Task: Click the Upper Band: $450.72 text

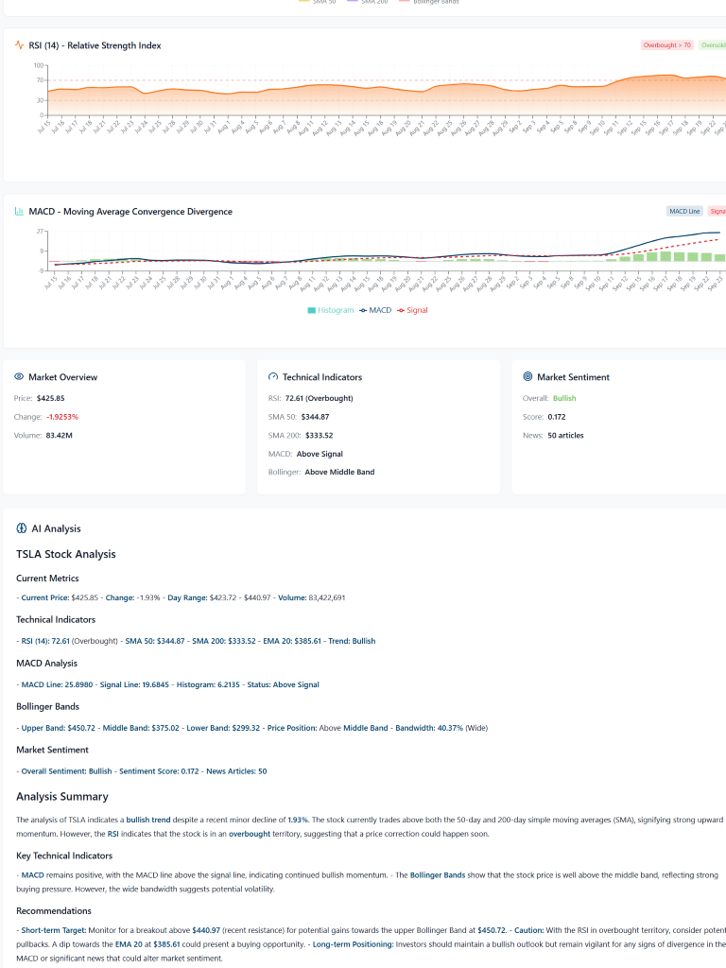Action: (x=58, y=728)
